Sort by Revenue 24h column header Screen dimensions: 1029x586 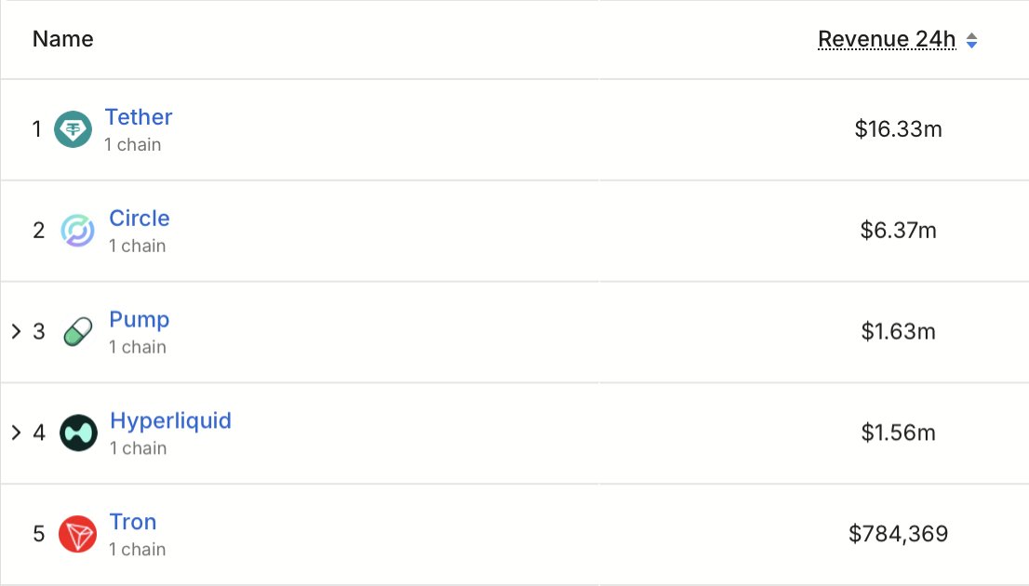click(x=886, y=39)
